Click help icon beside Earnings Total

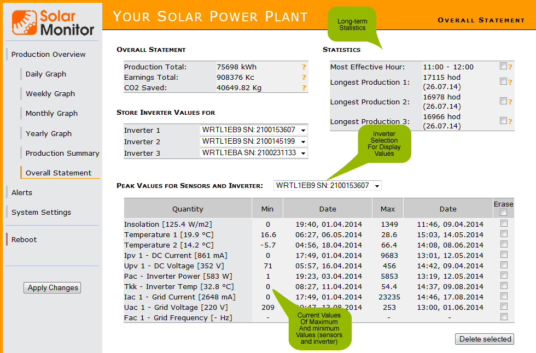pos(304,78)
